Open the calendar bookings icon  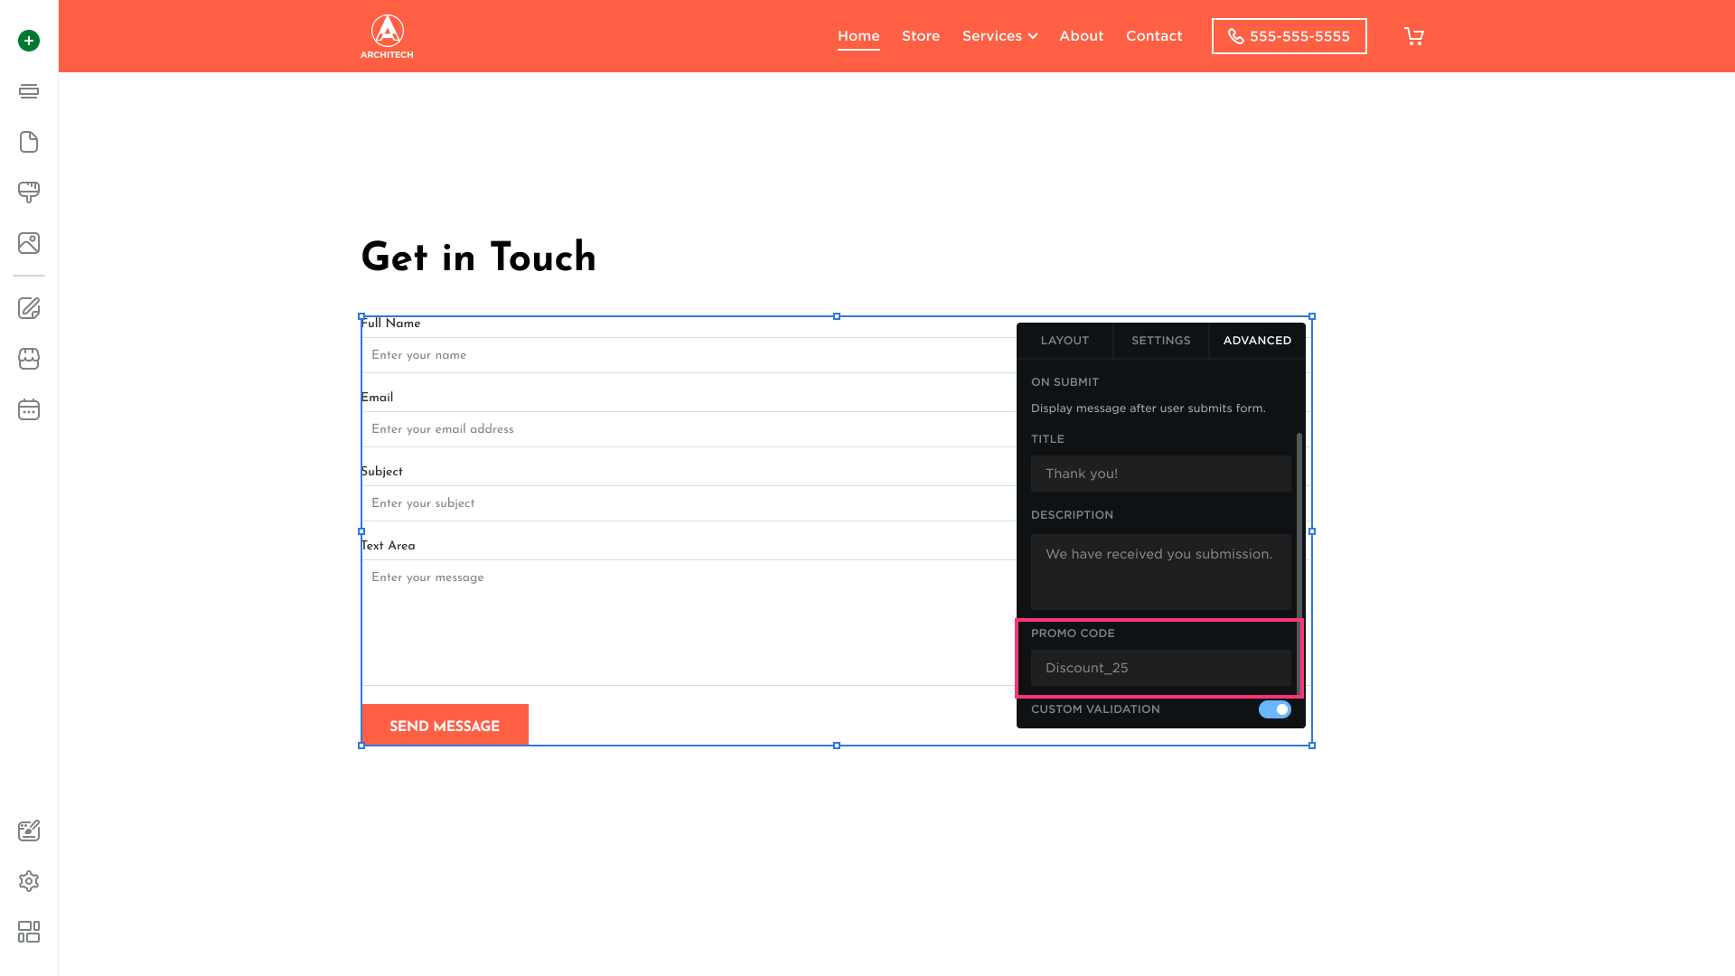(29, 409)
